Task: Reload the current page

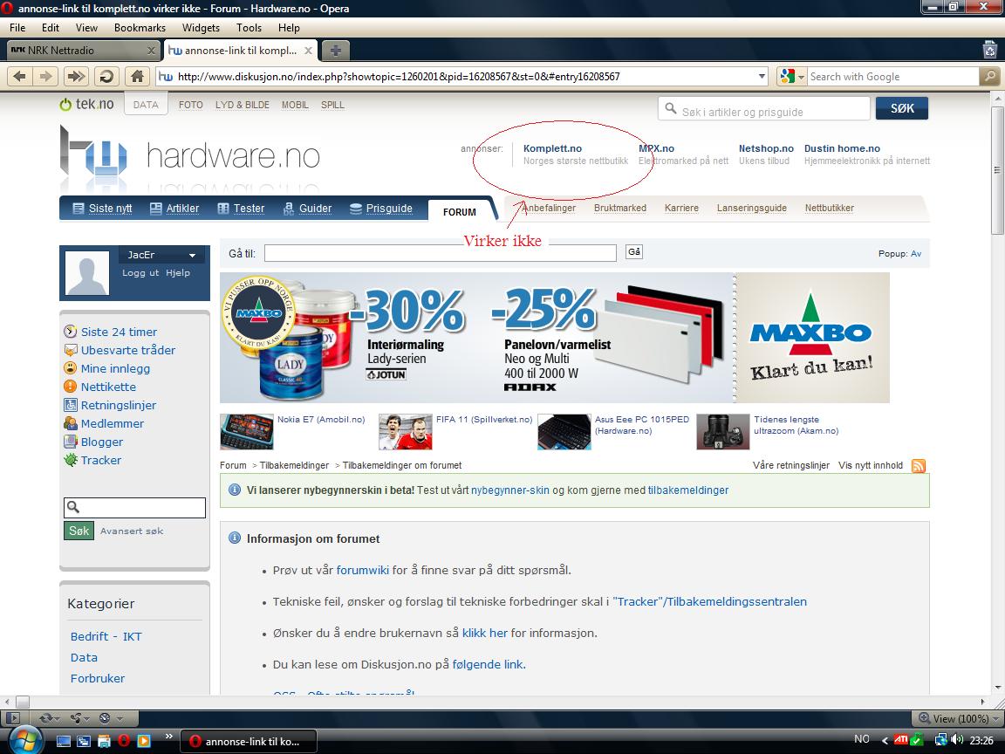Action: point(106,76)
